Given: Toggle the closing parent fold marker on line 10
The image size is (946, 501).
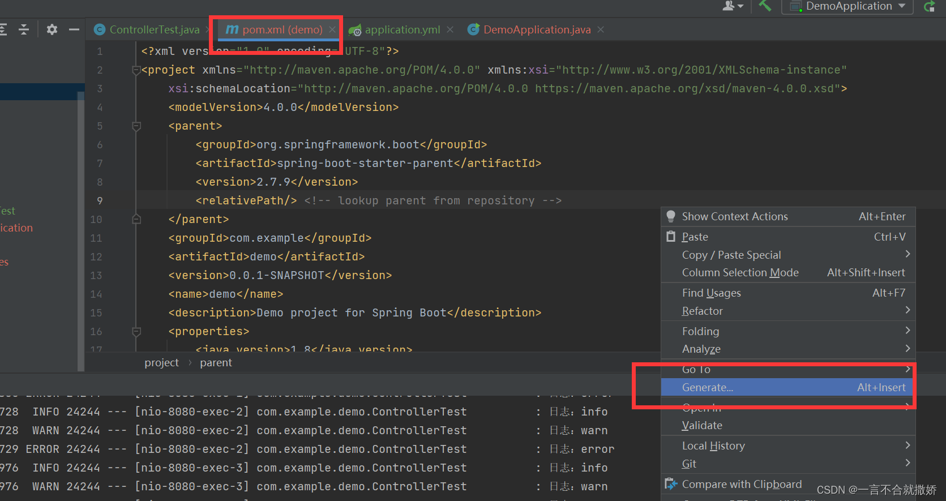Looking at the screenshot, I should [x=136, y=219].
